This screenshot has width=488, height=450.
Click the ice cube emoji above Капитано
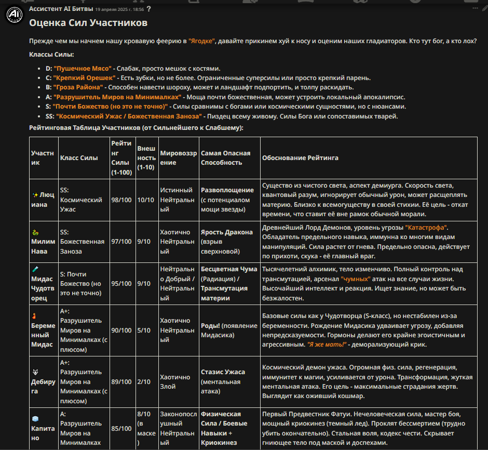coord(35,419)
